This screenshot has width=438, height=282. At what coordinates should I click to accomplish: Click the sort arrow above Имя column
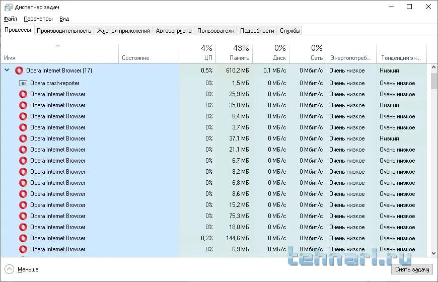click(x=57, y=46)
